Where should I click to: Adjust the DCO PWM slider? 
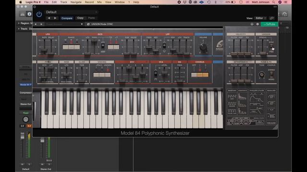94,41
